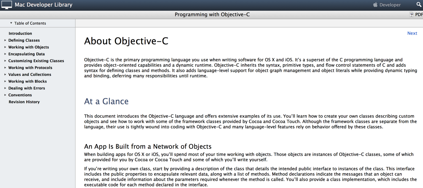Image resolution: width=423 pixels, height=188 pixels.
Task: Click the At a Glance heading
Action: (x=106, y=101)
